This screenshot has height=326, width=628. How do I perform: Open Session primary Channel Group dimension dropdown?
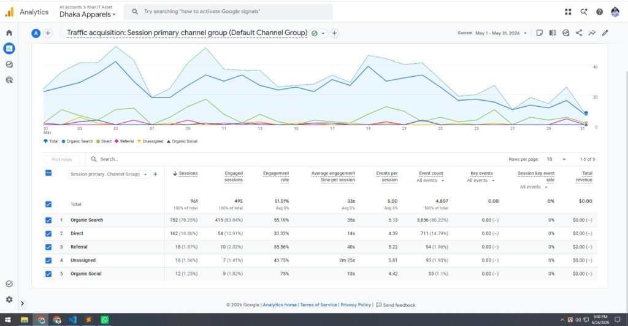(x=109, y=174)
